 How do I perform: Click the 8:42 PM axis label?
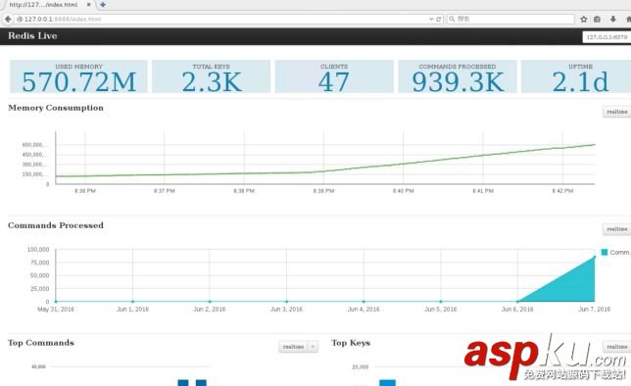562,191
